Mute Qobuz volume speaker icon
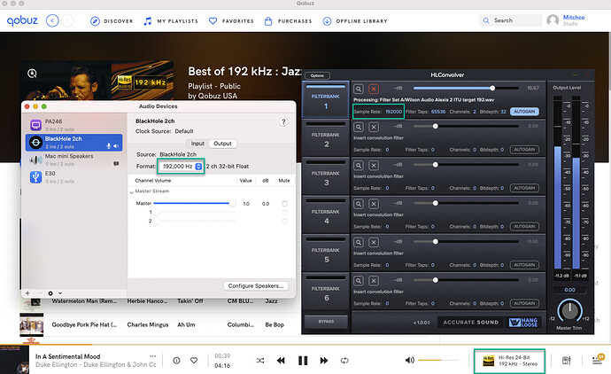Screen dimensions: 611x374 [x=409, y=361]
